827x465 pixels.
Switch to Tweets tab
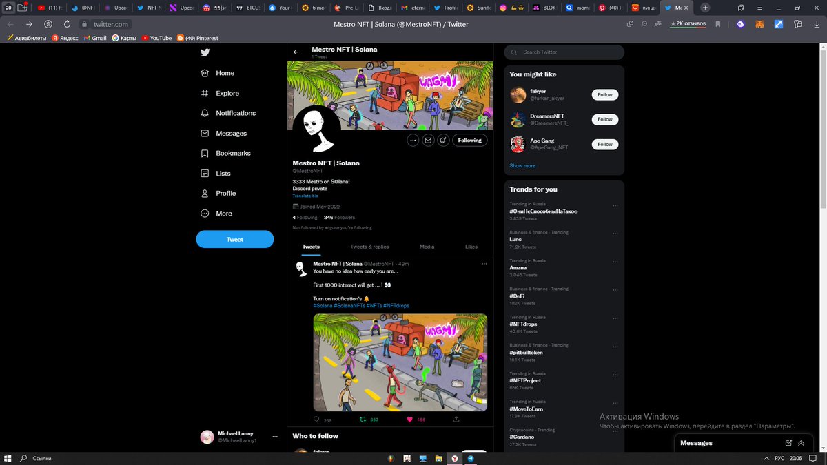point(311,247)
